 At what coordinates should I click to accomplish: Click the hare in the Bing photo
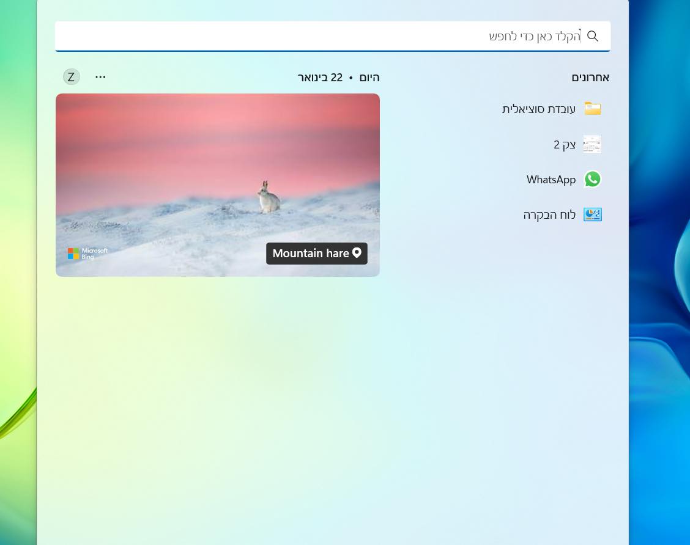point(268,198)
